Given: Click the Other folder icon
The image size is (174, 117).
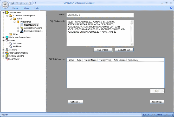Looking at the screenshot, I should pyautogui.click(x=11, y=34).
